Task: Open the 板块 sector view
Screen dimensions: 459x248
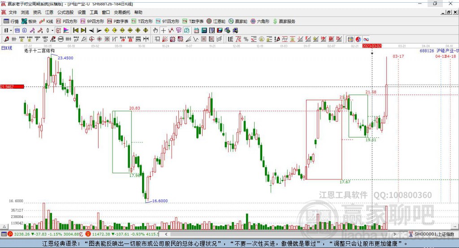Action: [29, 21]
